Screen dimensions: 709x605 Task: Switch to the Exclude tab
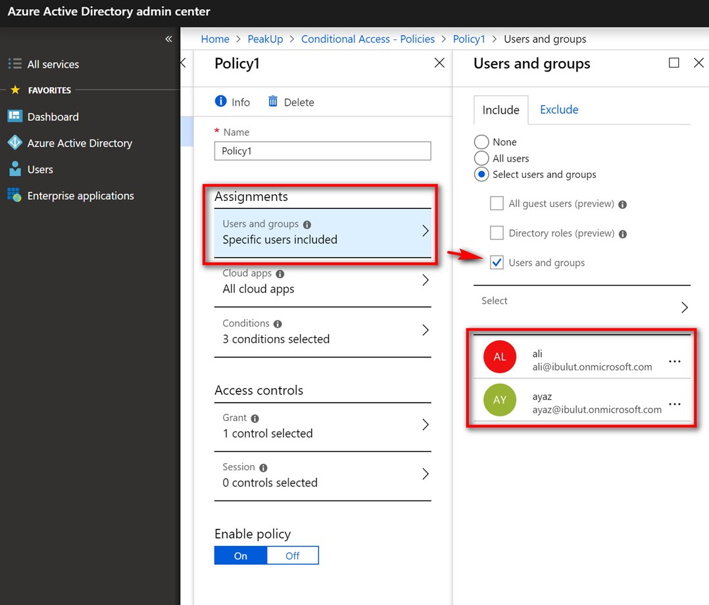click(x=559, y=109)
